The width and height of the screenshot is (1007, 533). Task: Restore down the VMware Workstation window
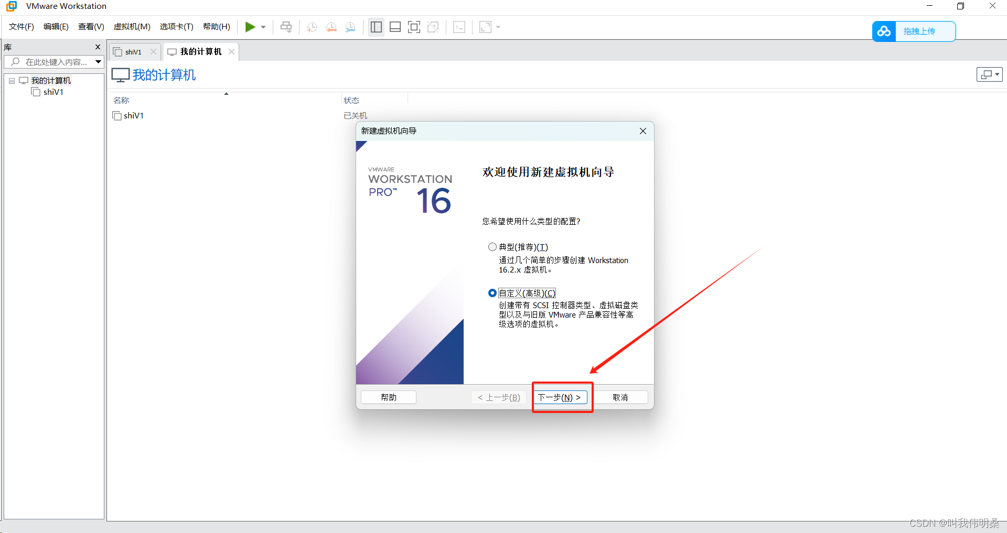(x=961, y=6)
